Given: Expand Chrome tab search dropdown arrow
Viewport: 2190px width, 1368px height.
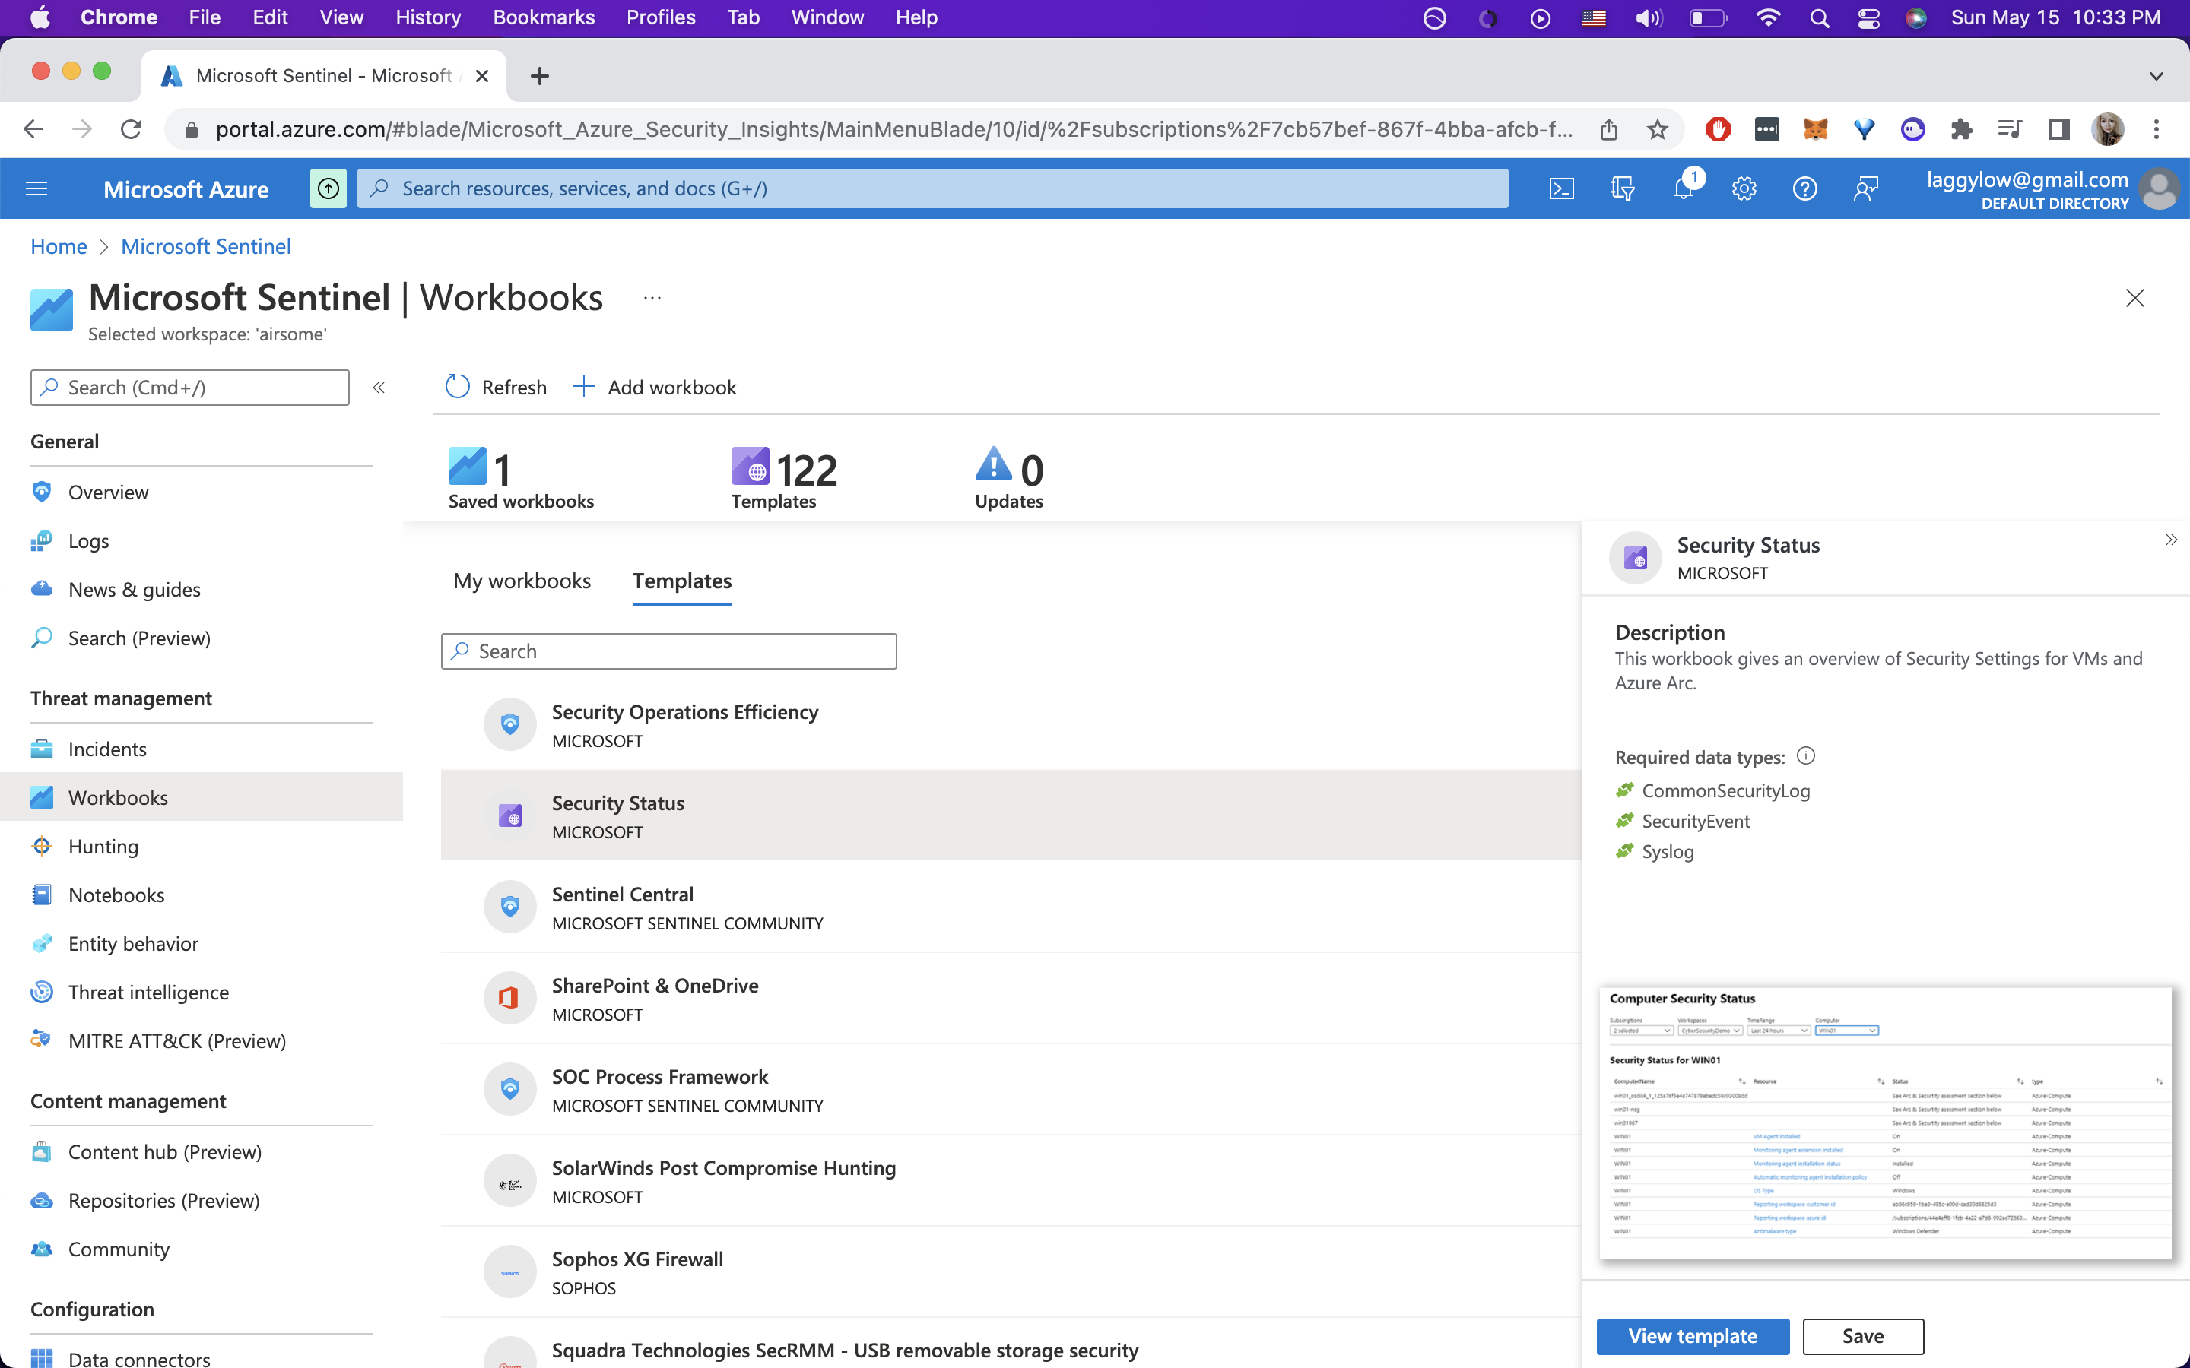Looking at the screenshot, I should point(2157,76).
